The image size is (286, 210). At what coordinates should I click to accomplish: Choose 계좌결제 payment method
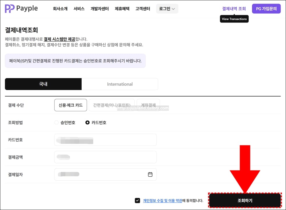click(148, 105)
